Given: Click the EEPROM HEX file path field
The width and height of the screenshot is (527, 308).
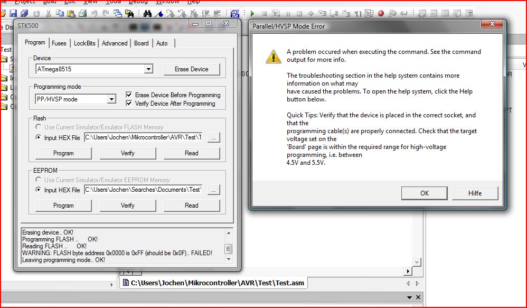Looking at the screenshot, I should click(x=143, y=190).
